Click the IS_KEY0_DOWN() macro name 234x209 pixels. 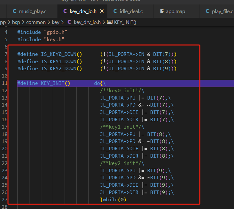(x=61, y=54)
